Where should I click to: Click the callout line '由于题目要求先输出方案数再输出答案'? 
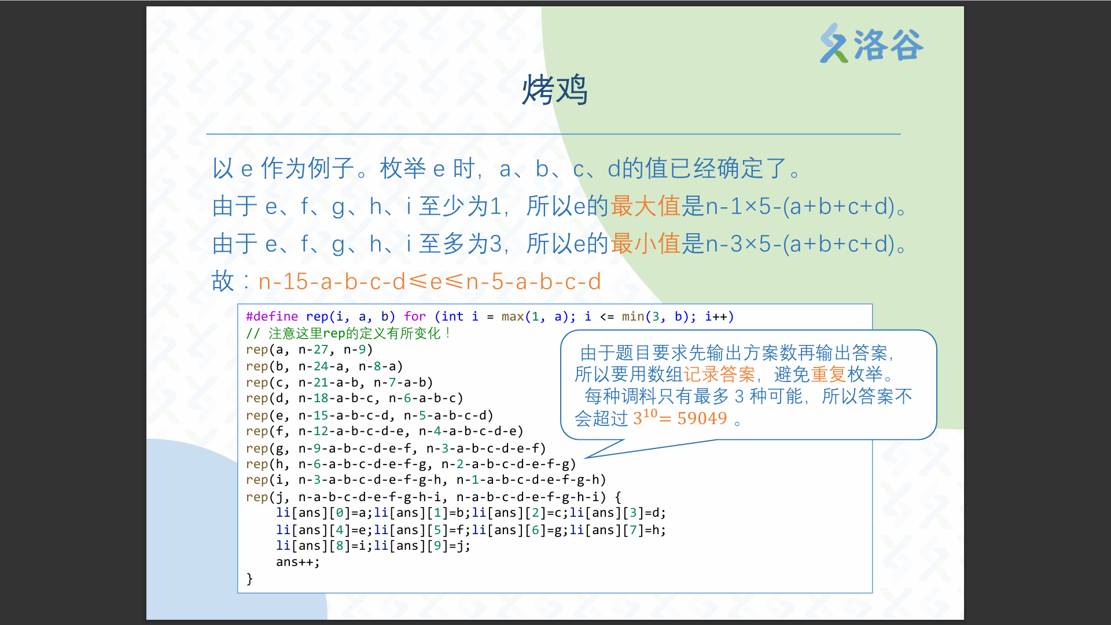click(x=737, y=352)
